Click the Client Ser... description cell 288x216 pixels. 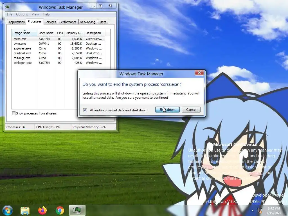[x=94, y=39]
